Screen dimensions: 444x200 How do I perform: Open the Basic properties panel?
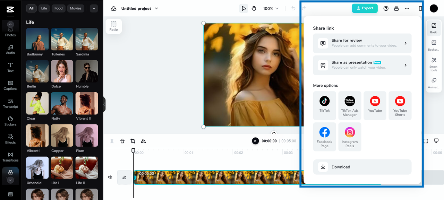point(434,28)
